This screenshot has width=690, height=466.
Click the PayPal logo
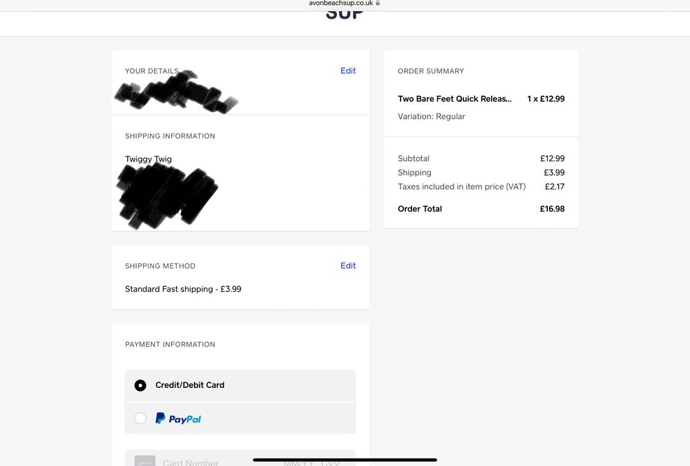pos(178,419)
